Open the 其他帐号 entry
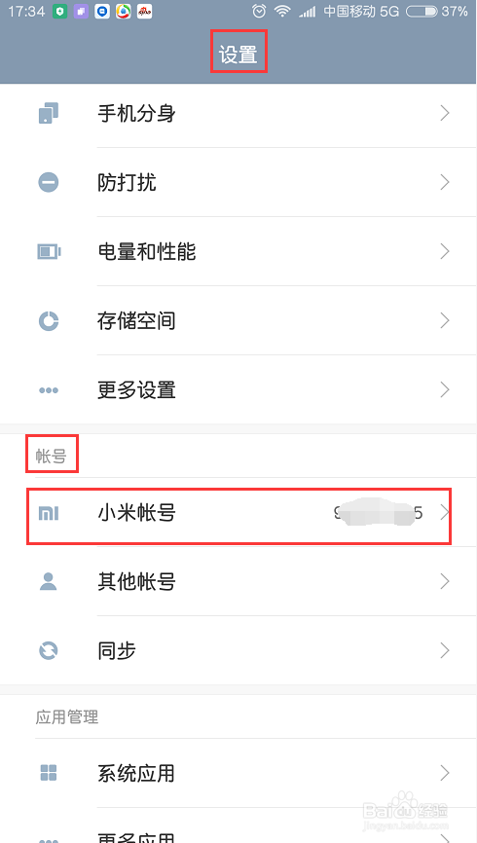Viewport: 477px width, 843px height. pyautogui.click(x=238, y=582)
